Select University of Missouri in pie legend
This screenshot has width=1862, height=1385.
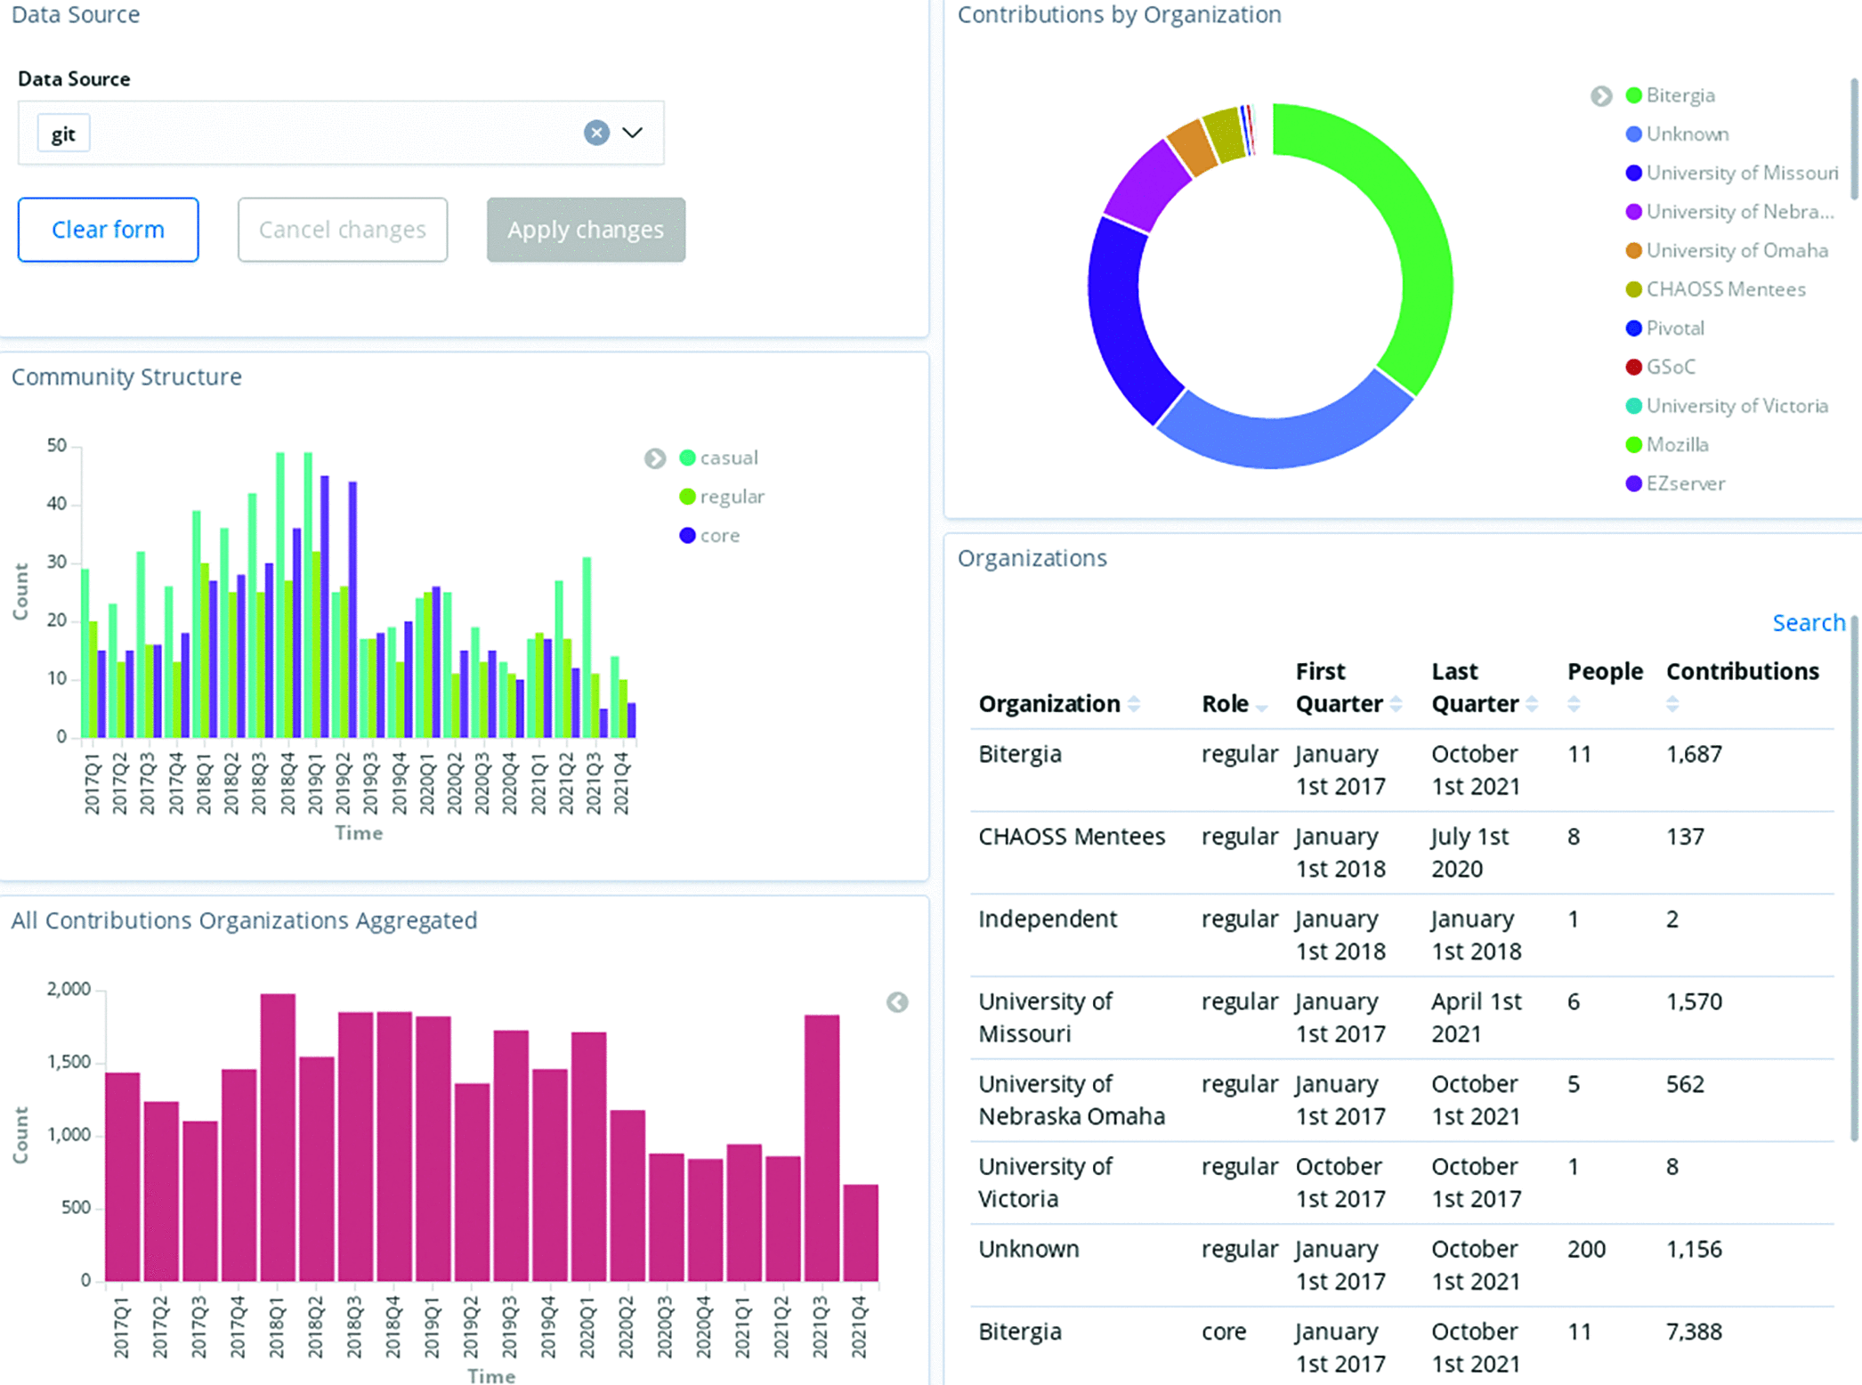coord(1732,173)
